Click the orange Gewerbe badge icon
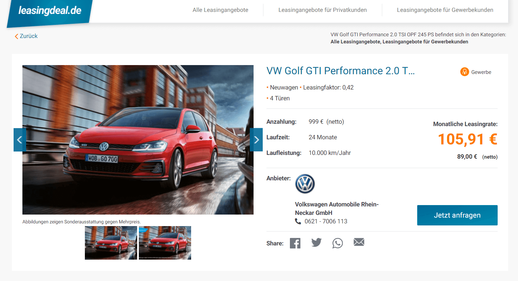 (x=464, y=72)
